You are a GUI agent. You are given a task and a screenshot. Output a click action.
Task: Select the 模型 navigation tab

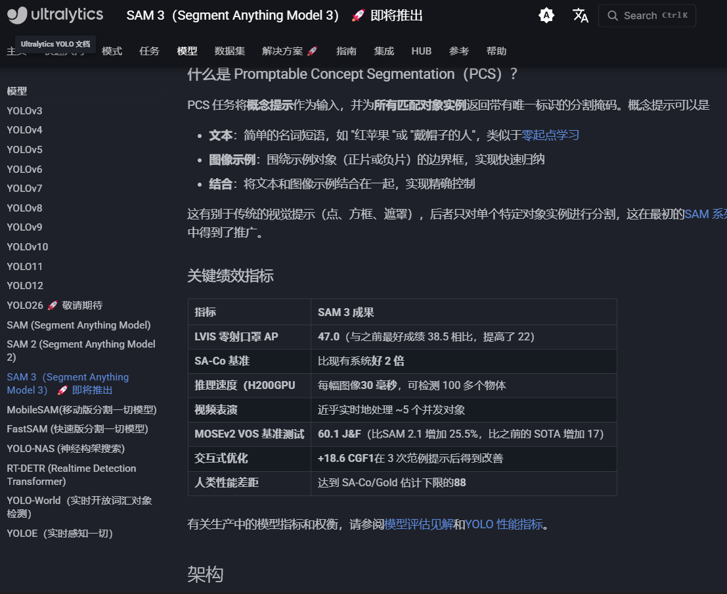pos(187,51)
